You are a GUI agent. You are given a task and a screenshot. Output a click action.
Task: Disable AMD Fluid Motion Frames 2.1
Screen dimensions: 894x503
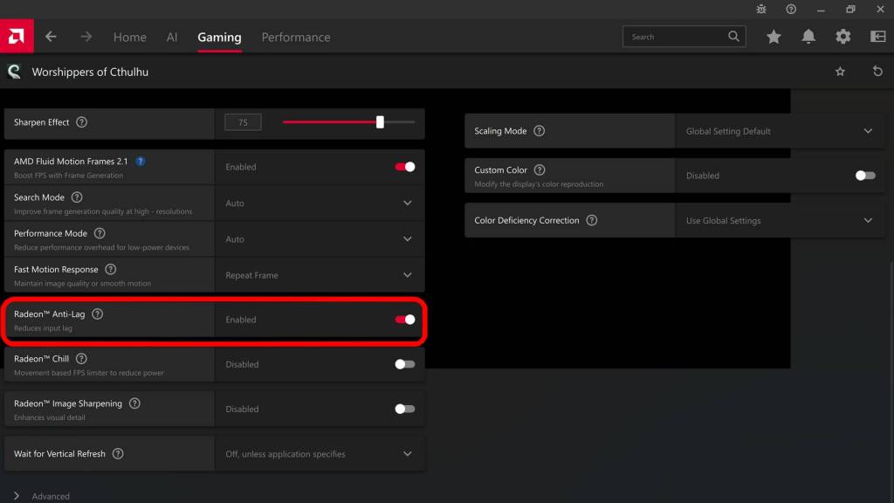[403, 166]
